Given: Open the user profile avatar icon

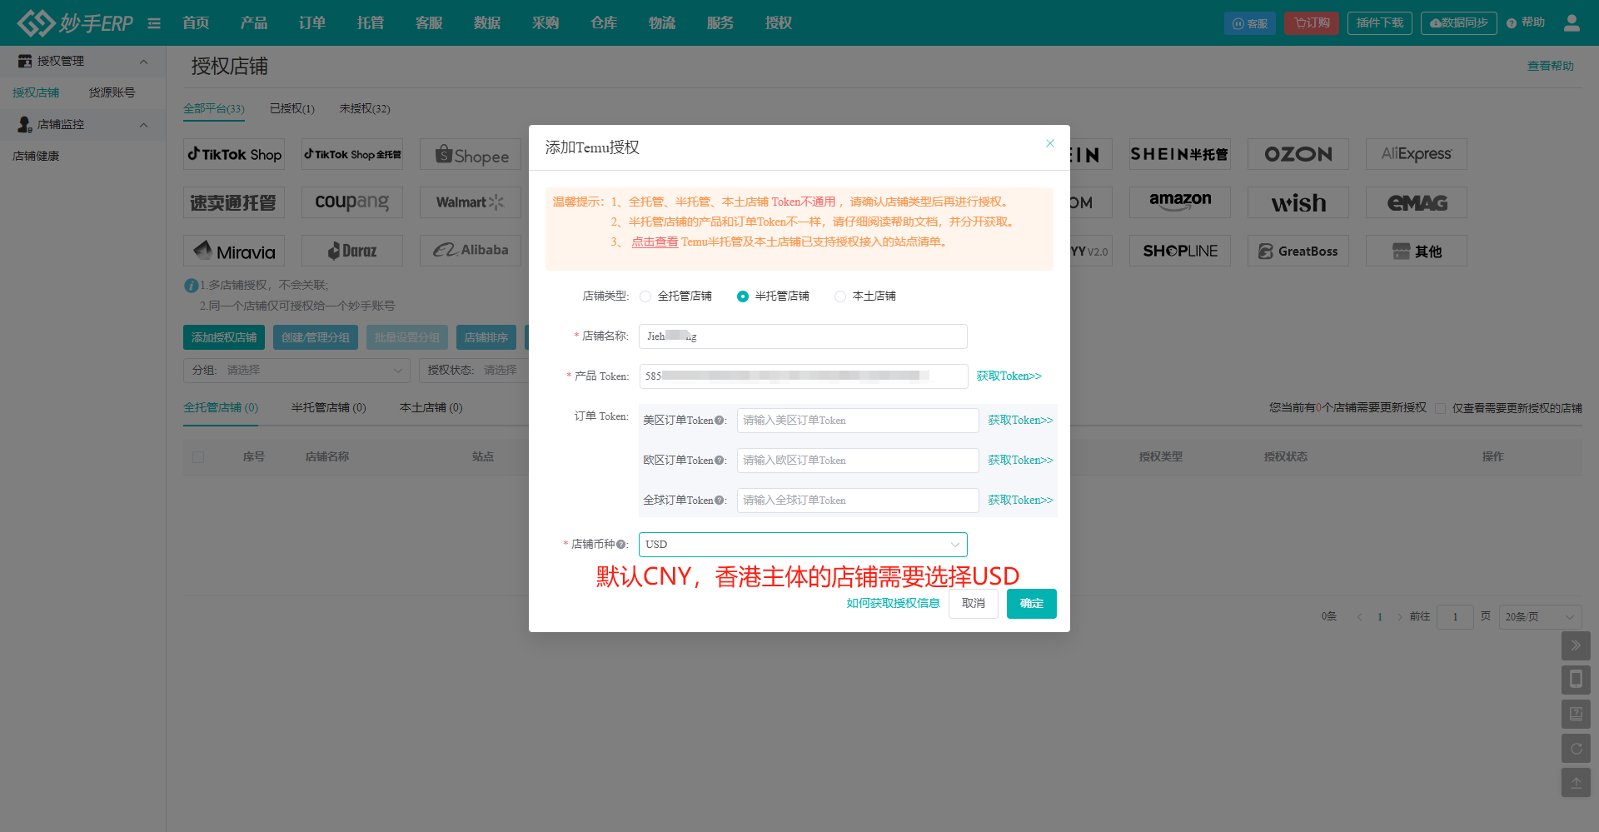Looking at the screenshot, I should coord(1572,22).
